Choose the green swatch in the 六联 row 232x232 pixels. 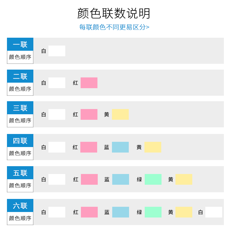pos(153,212)
